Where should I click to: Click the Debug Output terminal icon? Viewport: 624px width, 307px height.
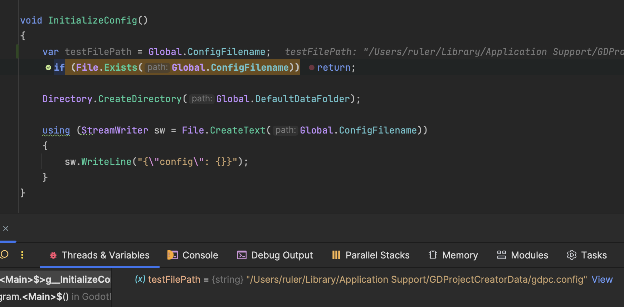[242, 255]
